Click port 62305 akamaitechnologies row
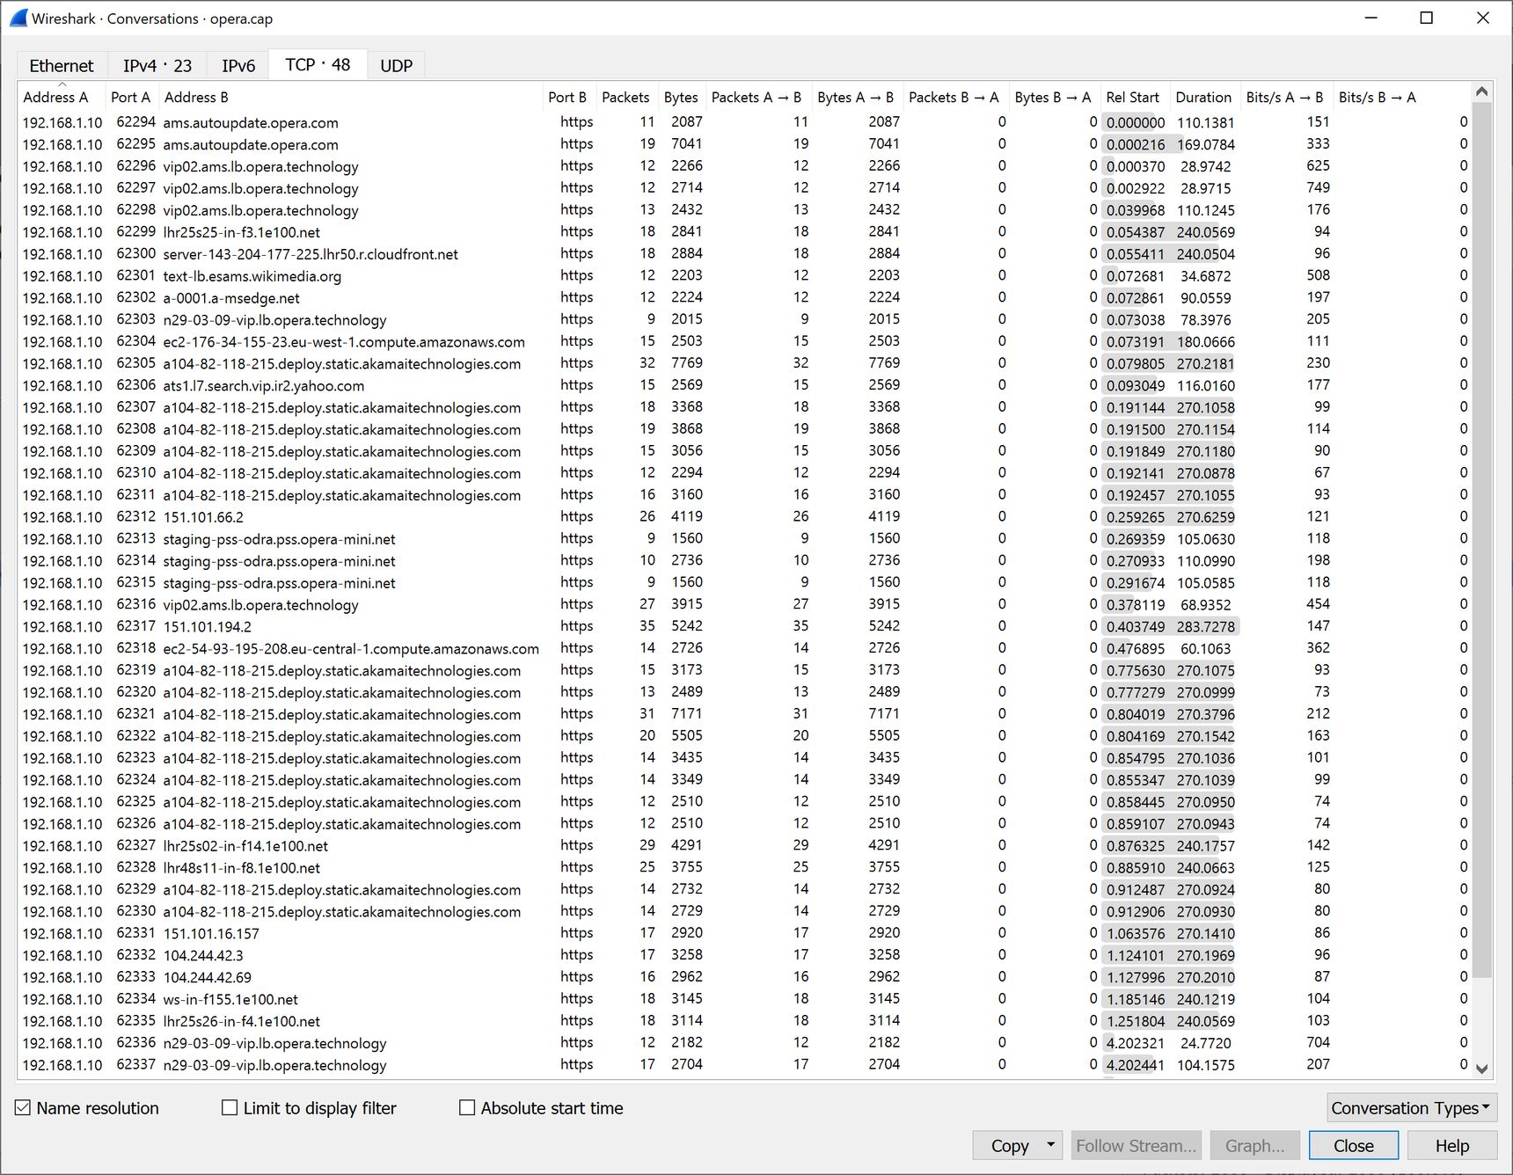This screenshot has height=1175, width=1513. click(744, 363)
